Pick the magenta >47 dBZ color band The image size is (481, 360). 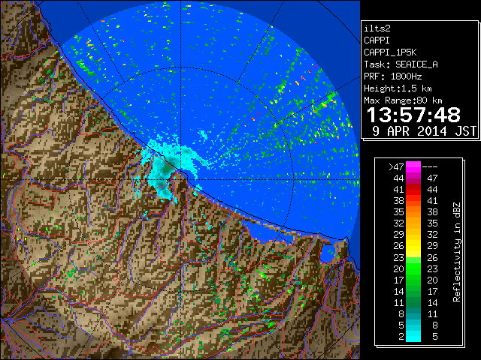[413, 166]
